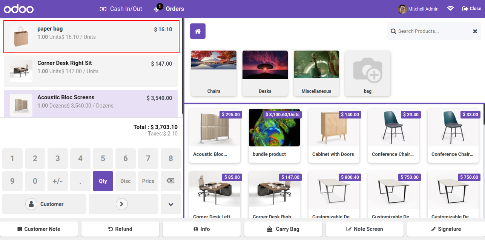Viewport: 485px width, 240px height.
Task: Add a Customer Note
Action: pyautogui.click(x=39, y=229)
